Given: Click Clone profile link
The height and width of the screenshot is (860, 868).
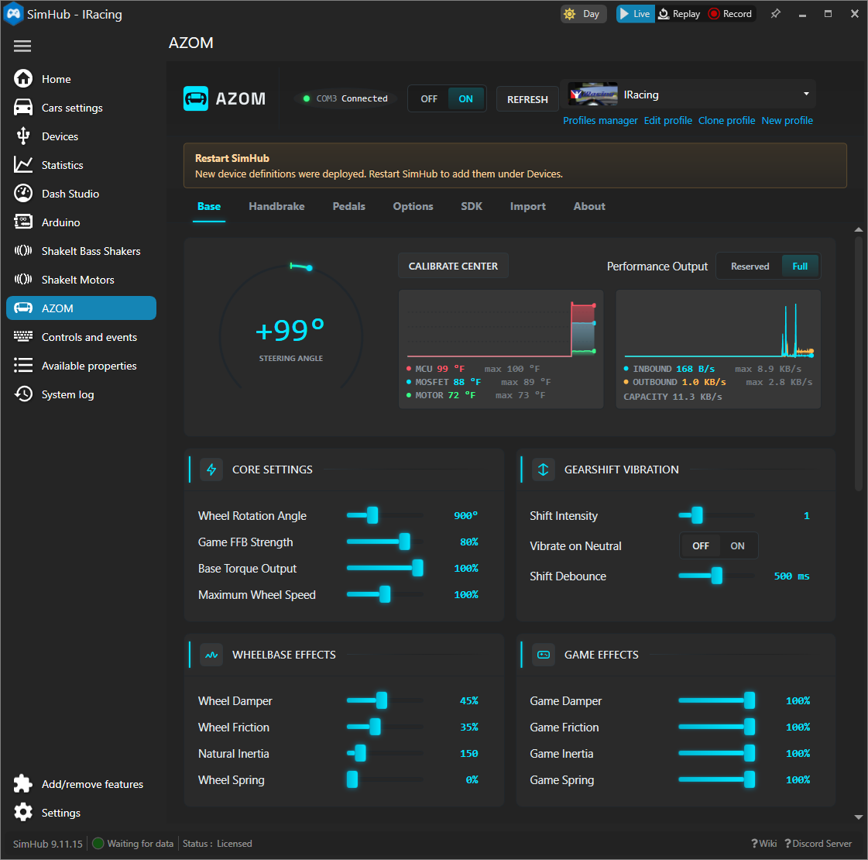Looking at the screenshot, I should coord(726,120).
